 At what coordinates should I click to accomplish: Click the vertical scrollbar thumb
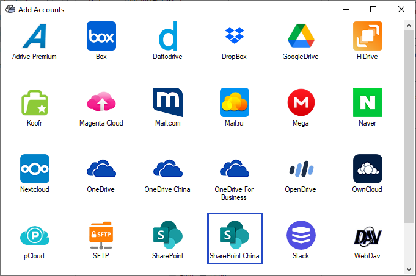(x=409, y=127)
